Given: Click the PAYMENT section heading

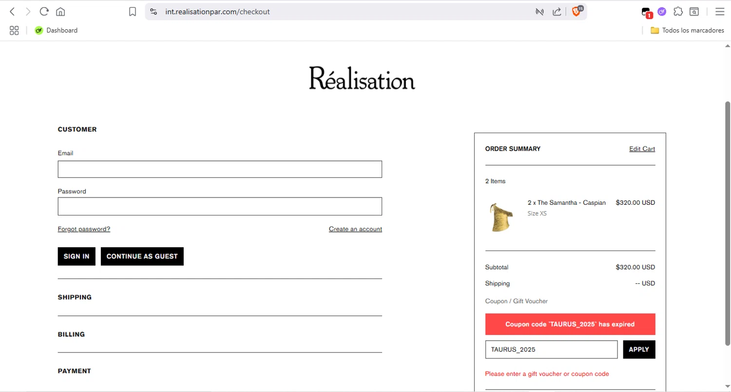Looking at the screenshot, I should coord(75,371).
